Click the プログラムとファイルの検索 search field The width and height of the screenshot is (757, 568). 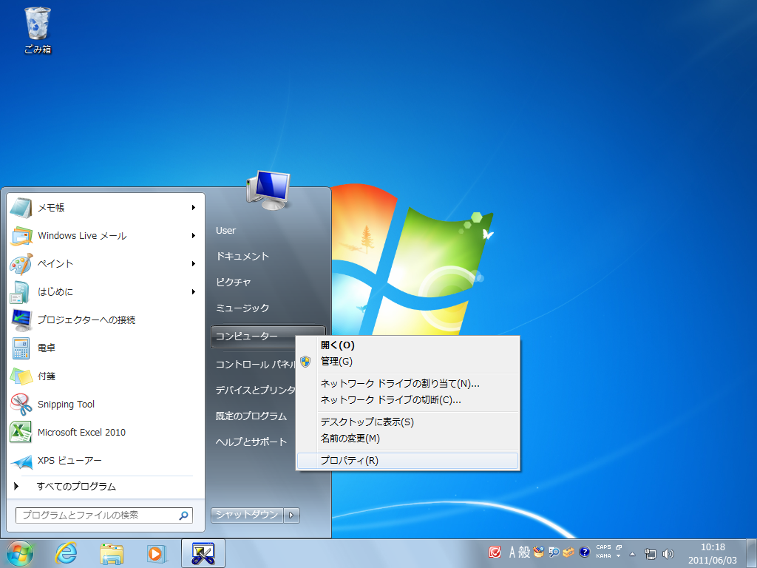[104, 515]
